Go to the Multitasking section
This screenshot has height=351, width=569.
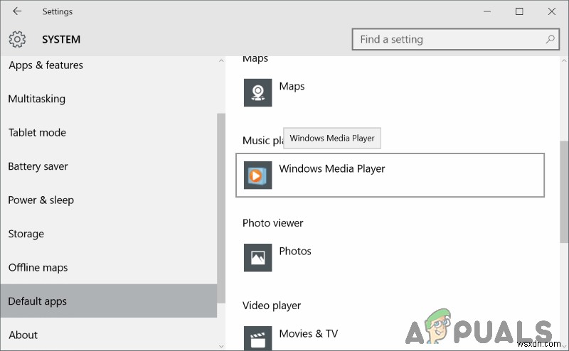tap(37, 99)
